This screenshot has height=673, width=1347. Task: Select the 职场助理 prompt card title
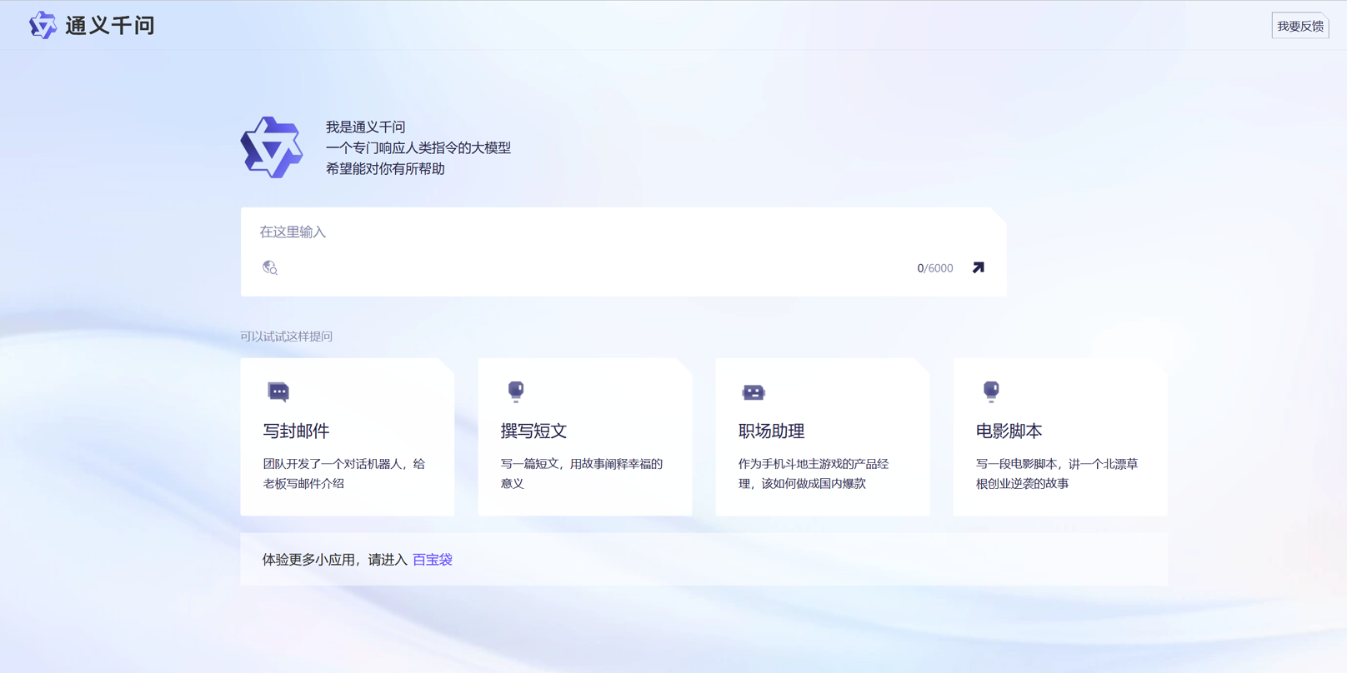[772, 431]
